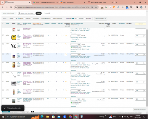Click the yellow scale product thumbnail
Screen dimensions: 148x119
pos(14,37)
